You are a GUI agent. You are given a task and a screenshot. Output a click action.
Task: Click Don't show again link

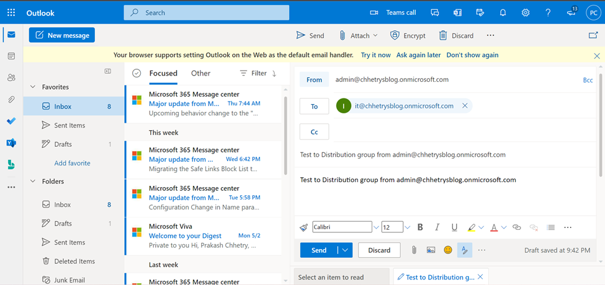coord(472,55)
